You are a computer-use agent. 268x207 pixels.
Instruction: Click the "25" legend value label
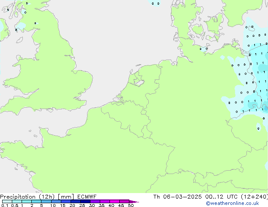[82, 205]
